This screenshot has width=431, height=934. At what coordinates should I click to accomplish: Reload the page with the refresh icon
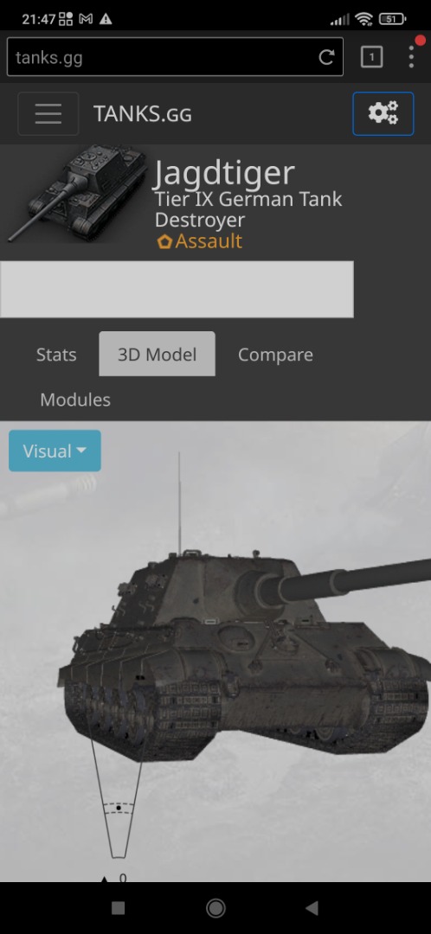[x=326, y=57]
